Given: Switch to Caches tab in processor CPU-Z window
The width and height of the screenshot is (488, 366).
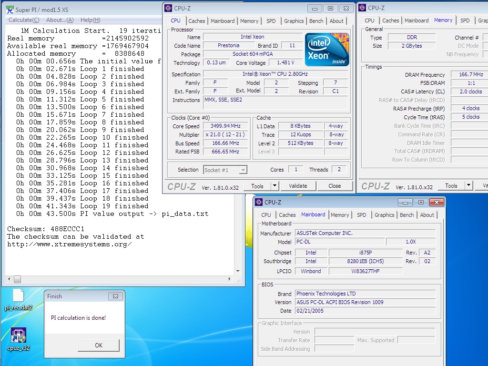Looking at the screenshot, I should 197,21.
